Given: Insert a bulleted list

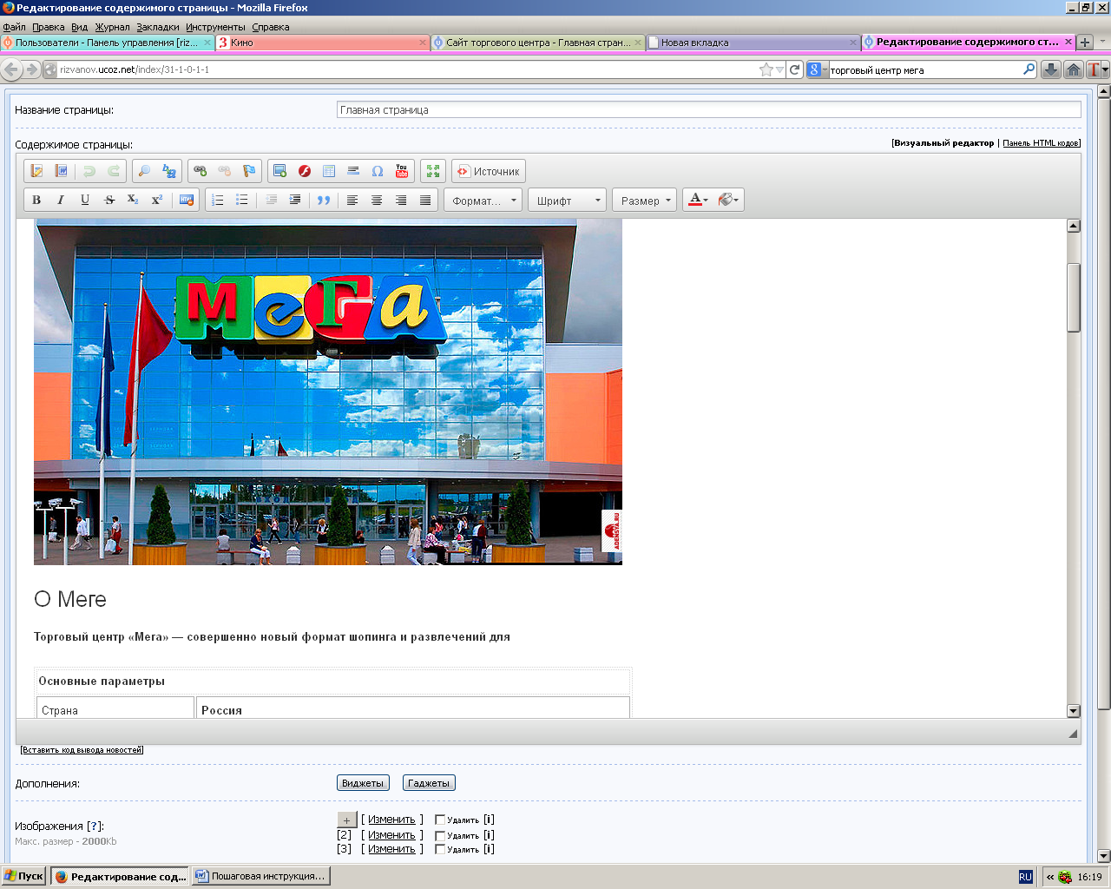Looking at the screenshot, I should (242, 200).
